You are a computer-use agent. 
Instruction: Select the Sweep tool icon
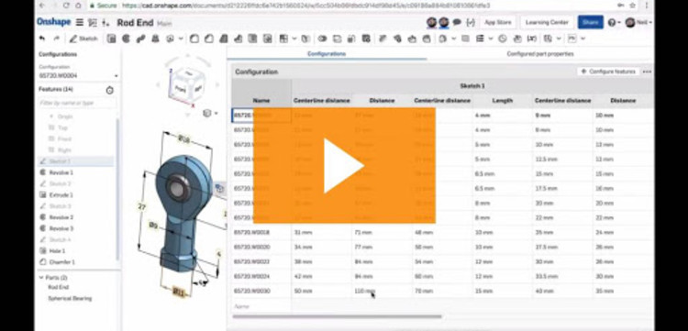[x=140, y=39]
